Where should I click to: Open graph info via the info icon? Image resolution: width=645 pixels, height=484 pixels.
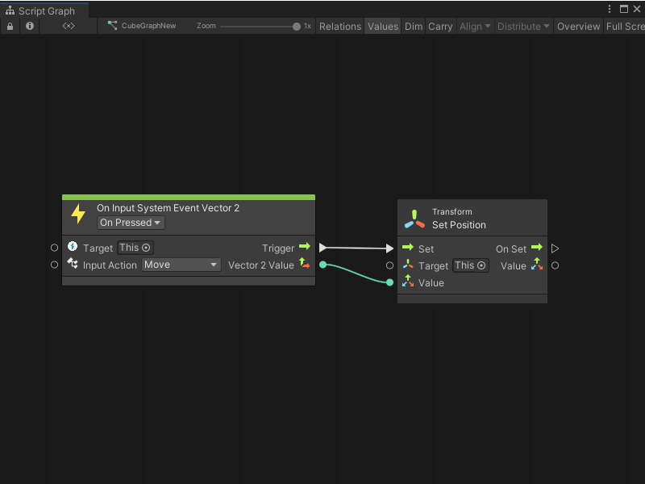[x=30, y=26]
